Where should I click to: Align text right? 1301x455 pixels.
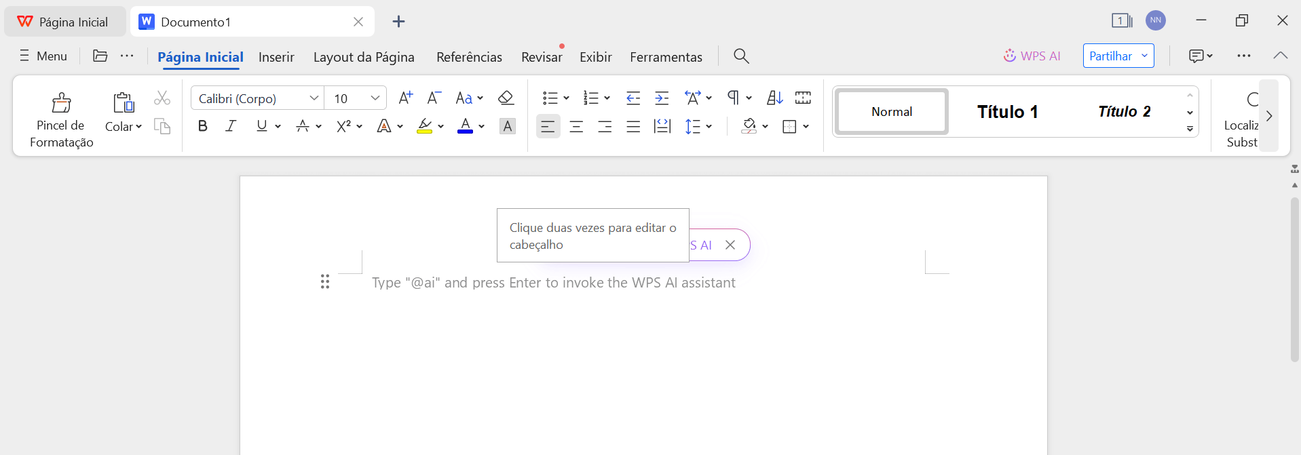tap(605, 126)
